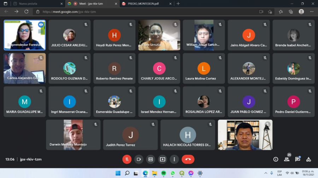Click the Darwin Mendez Montejo video tile
The height and width of the screenshot is (178, 318).
pyautogui.click(x=73, y=135)
